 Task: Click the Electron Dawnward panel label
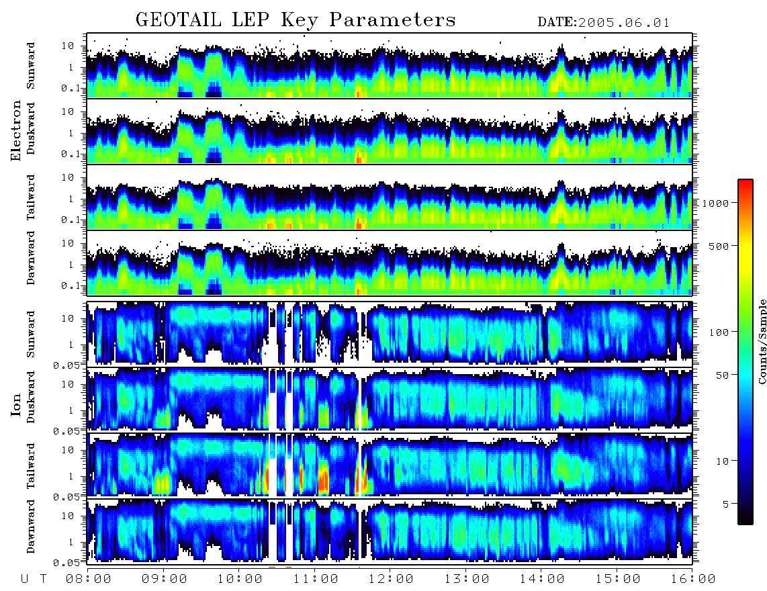[31, 259]
